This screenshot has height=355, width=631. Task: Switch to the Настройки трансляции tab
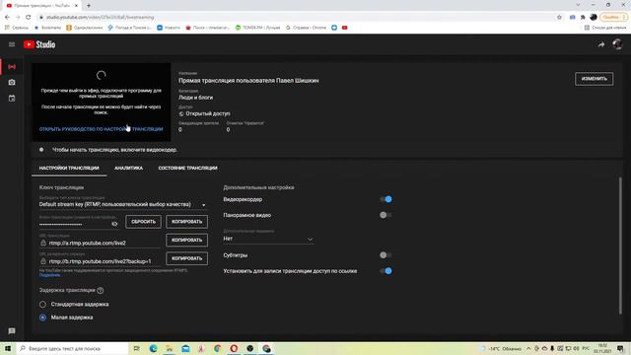point(69,168)
